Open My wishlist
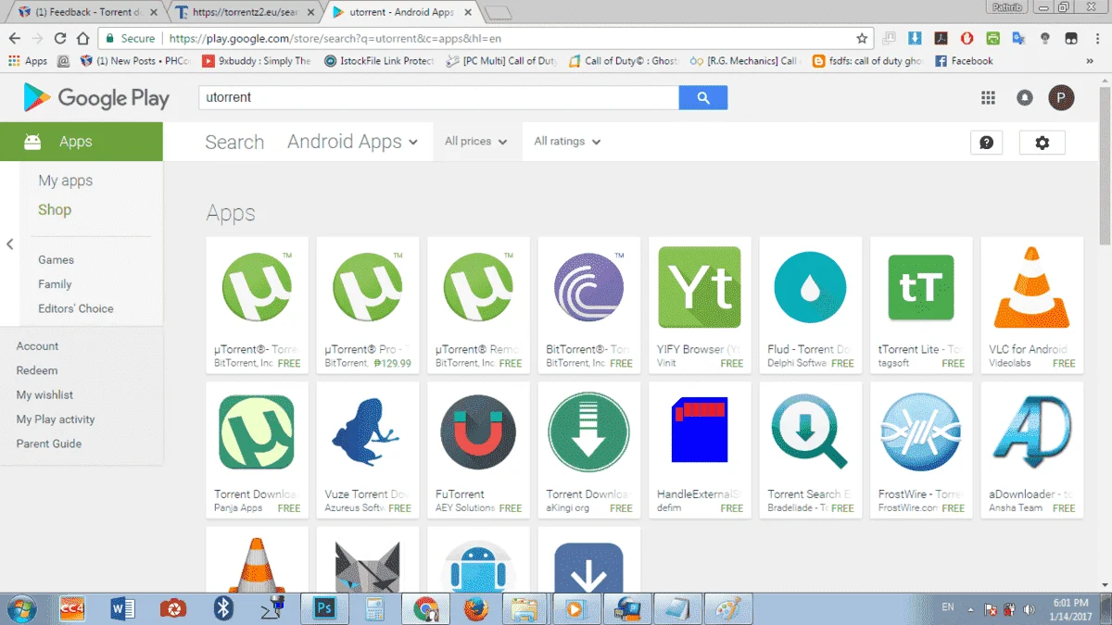The height and width of the screenshot is (625, 1112). 44,394
